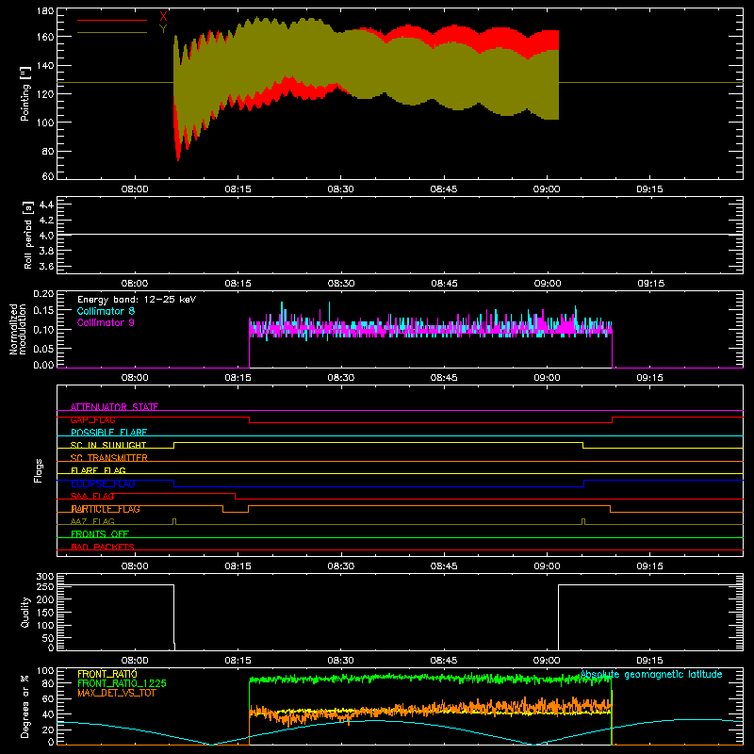Screen dimensions: 754x754
Task: Click the green FRONT_RATIO_1225 legend entry
Action: [122, 683]
